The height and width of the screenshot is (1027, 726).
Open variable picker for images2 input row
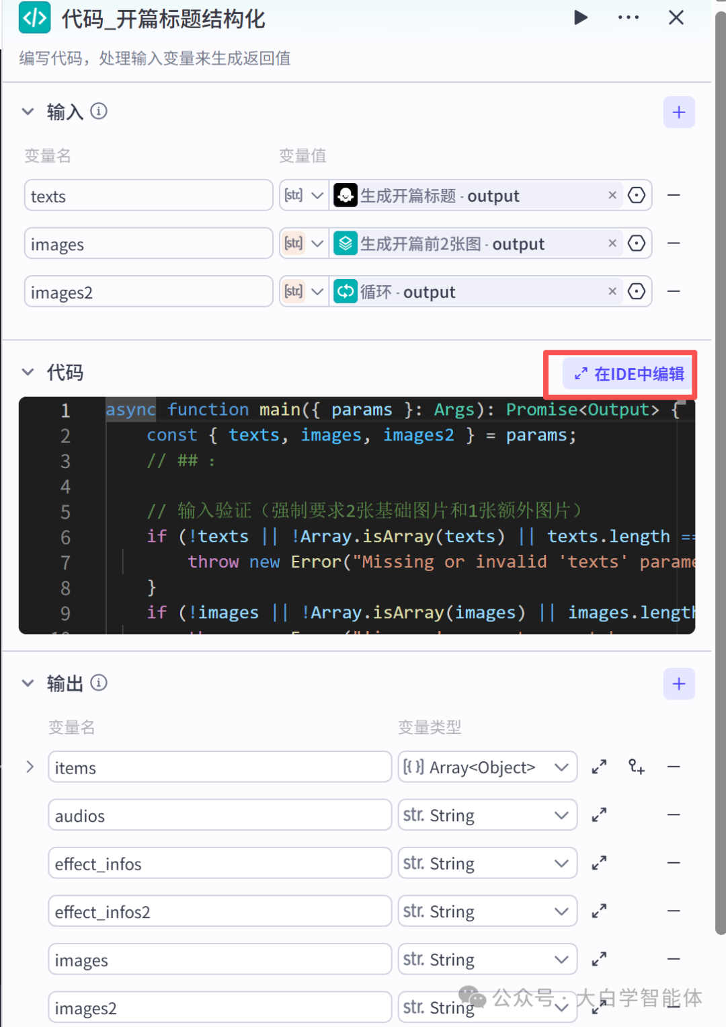637,291
